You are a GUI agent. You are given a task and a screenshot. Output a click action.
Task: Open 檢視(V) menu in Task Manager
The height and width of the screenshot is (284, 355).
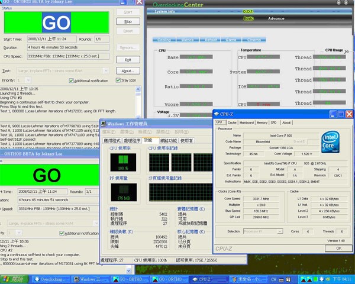click(145, 132)
